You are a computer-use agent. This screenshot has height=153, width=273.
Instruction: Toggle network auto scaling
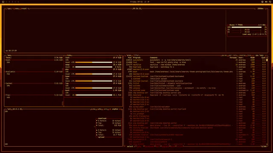(x=99, y=109)
